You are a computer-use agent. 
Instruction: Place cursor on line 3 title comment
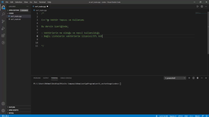63,20
